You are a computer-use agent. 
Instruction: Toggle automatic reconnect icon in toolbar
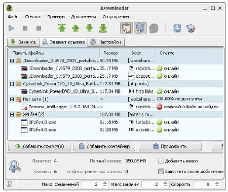click(x=140, y=28)
